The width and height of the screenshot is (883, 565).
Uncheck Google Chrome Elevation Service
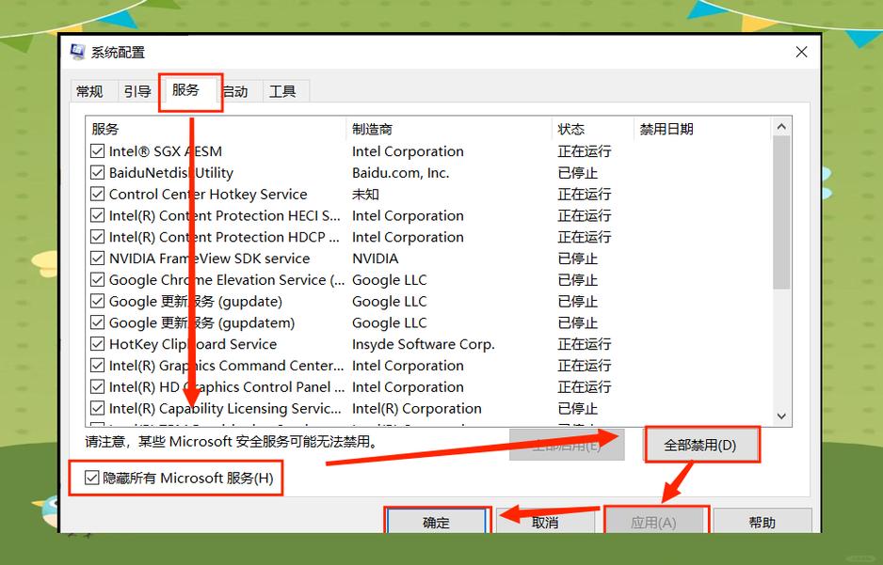coord(97,279)
